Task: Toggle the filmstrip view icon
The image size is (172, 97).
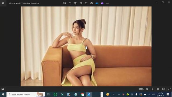Action: 3,89
